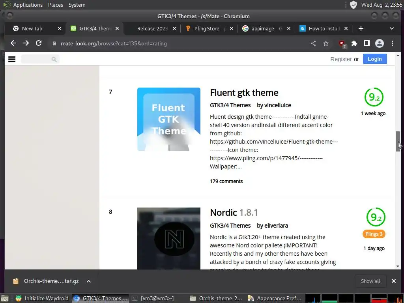Click the show desktop icon in bottom panel

[x=5, y=298]
